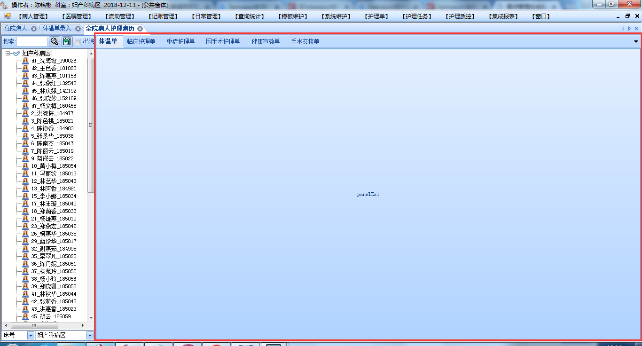Open the 【查询统计】 menu
642x346 pixels.
tap(250, 16)
